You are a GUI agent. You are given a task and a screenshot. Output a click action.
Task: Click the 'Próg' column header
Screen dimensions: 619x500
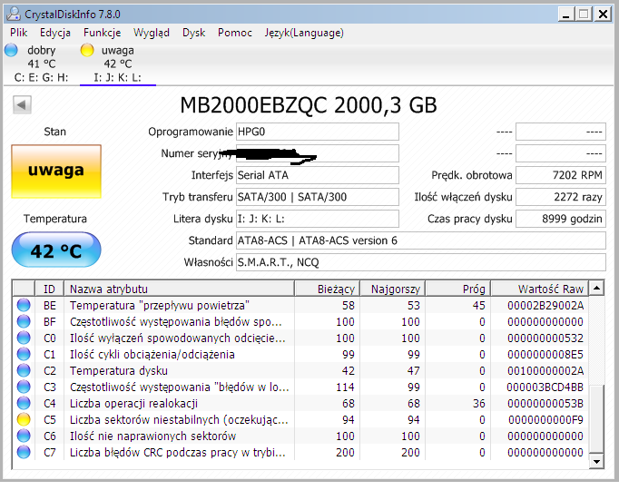tap(458, 289)
